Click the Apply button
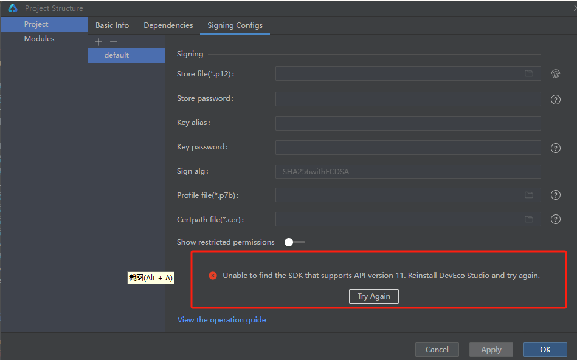577x360 pixels. point(491,349)
